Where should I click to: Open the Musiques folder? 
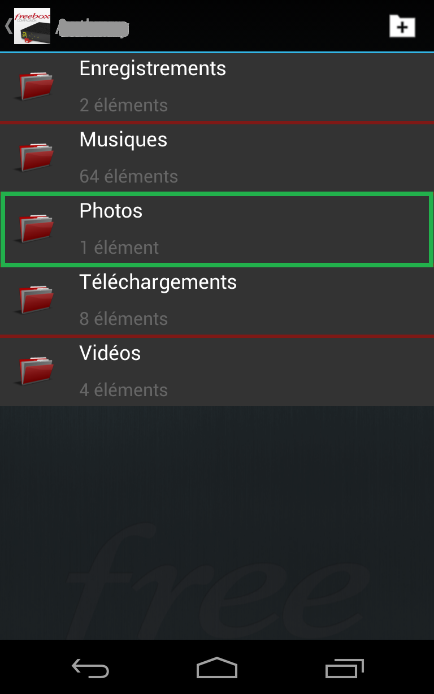[x=217, y=158]
